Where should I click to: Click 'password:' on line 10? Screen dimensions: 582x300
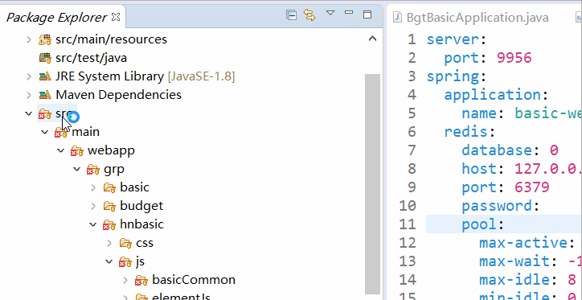pos(500,206)
